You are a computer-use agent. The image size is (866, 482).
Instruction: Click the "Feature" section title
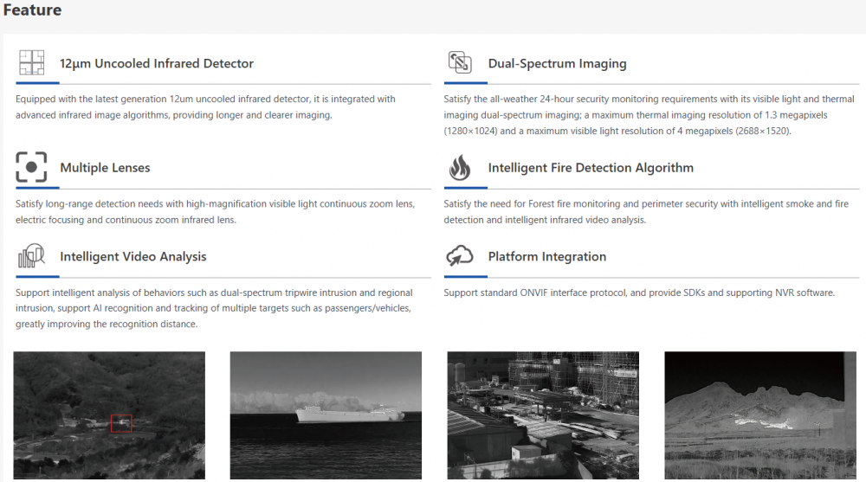33,10
